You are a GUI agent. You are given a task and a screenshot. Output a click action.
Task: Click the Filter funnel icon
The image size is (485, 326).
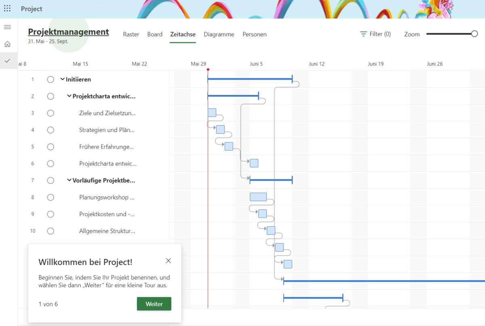(x=363, y=34)
